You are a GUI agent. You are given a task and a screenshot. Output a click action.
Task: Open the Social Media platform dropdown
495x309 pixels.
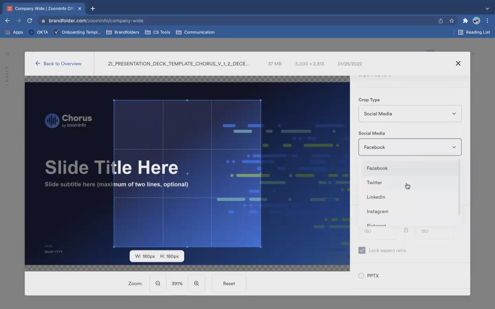pos(409,147)
